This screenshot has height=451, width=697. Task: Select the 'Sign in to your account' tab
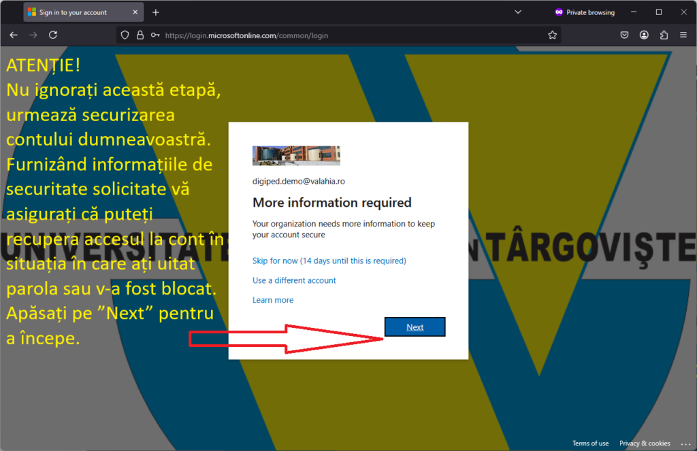coord(84,12)
